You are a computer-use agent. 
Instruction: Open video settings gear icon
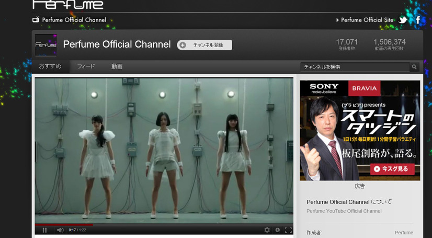[267, 230]
